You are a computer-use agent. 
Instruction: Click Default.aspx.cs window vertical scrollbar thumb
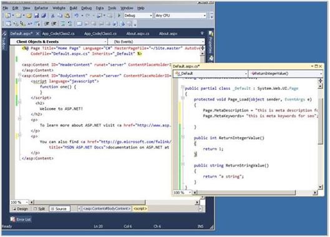pos(321,121)
